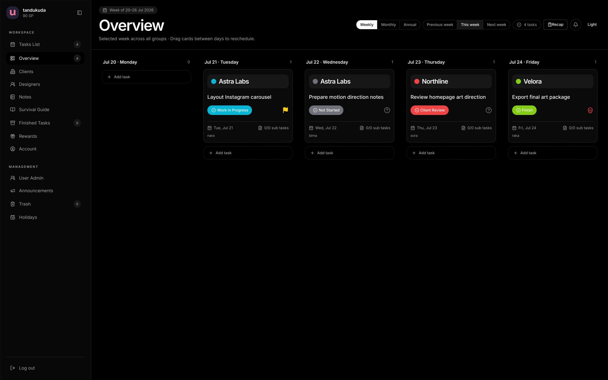Open the Work in Progress status pill
The width and height of the screenshot is (608, 380).
(230, 110)
